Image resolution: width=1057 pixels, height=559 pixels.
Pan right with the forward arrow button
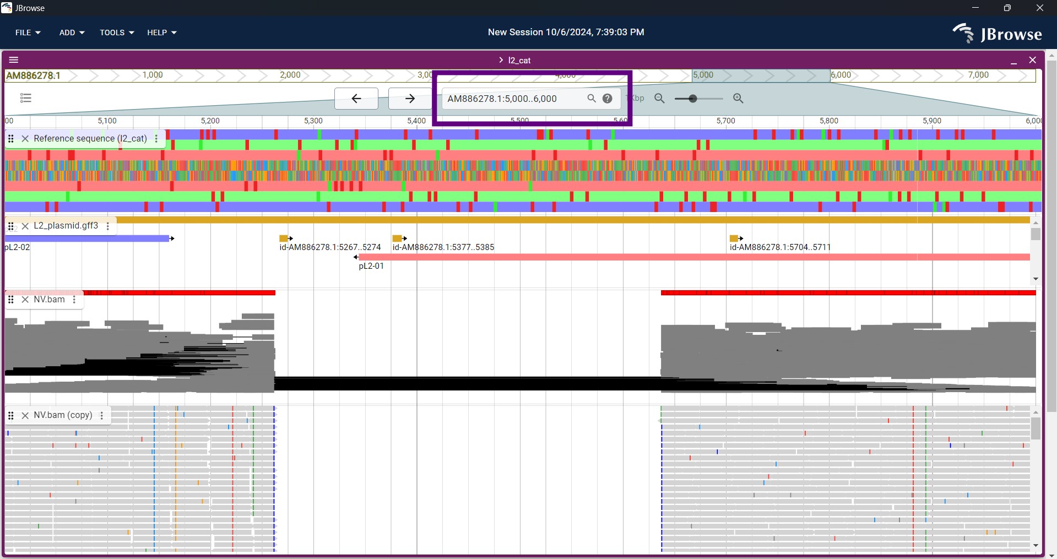[410, 99]
